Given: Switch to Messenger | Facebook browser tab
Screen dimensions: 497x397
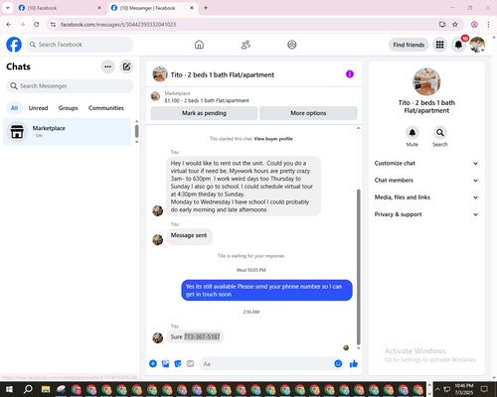Looking at the screenshot, I should click(x=152, y=8).
